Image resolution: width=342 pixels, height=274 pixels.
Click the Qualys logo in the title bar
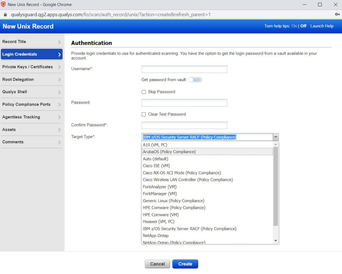[3, 4]
